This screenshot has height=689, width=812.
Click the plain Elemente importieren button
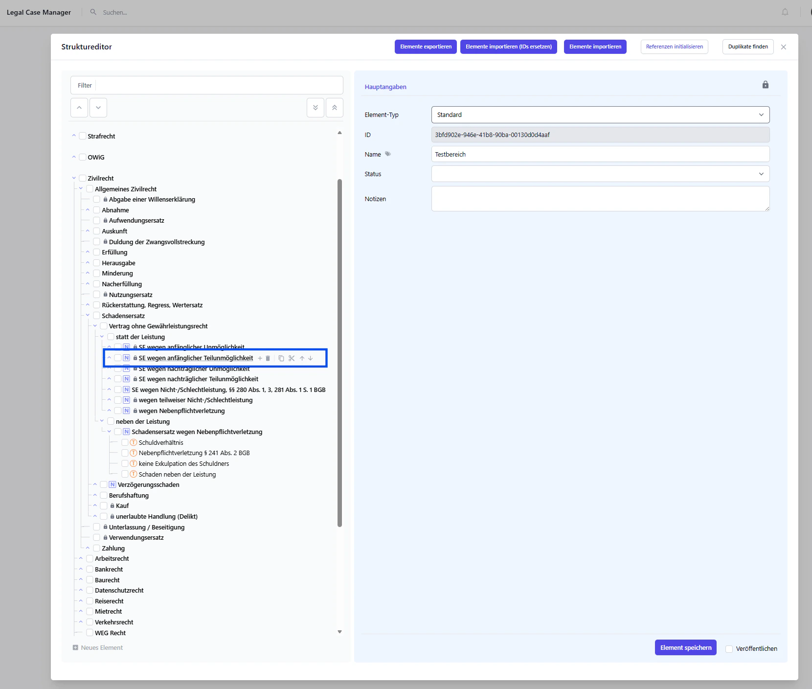click(595, 46)
